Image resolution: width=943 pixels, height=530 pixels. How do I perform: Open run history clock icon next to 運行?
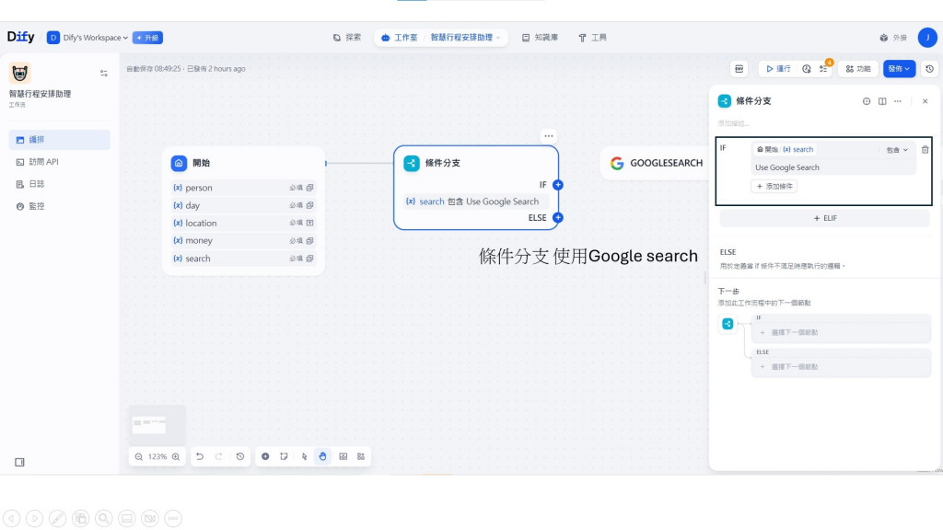point(807,68)
